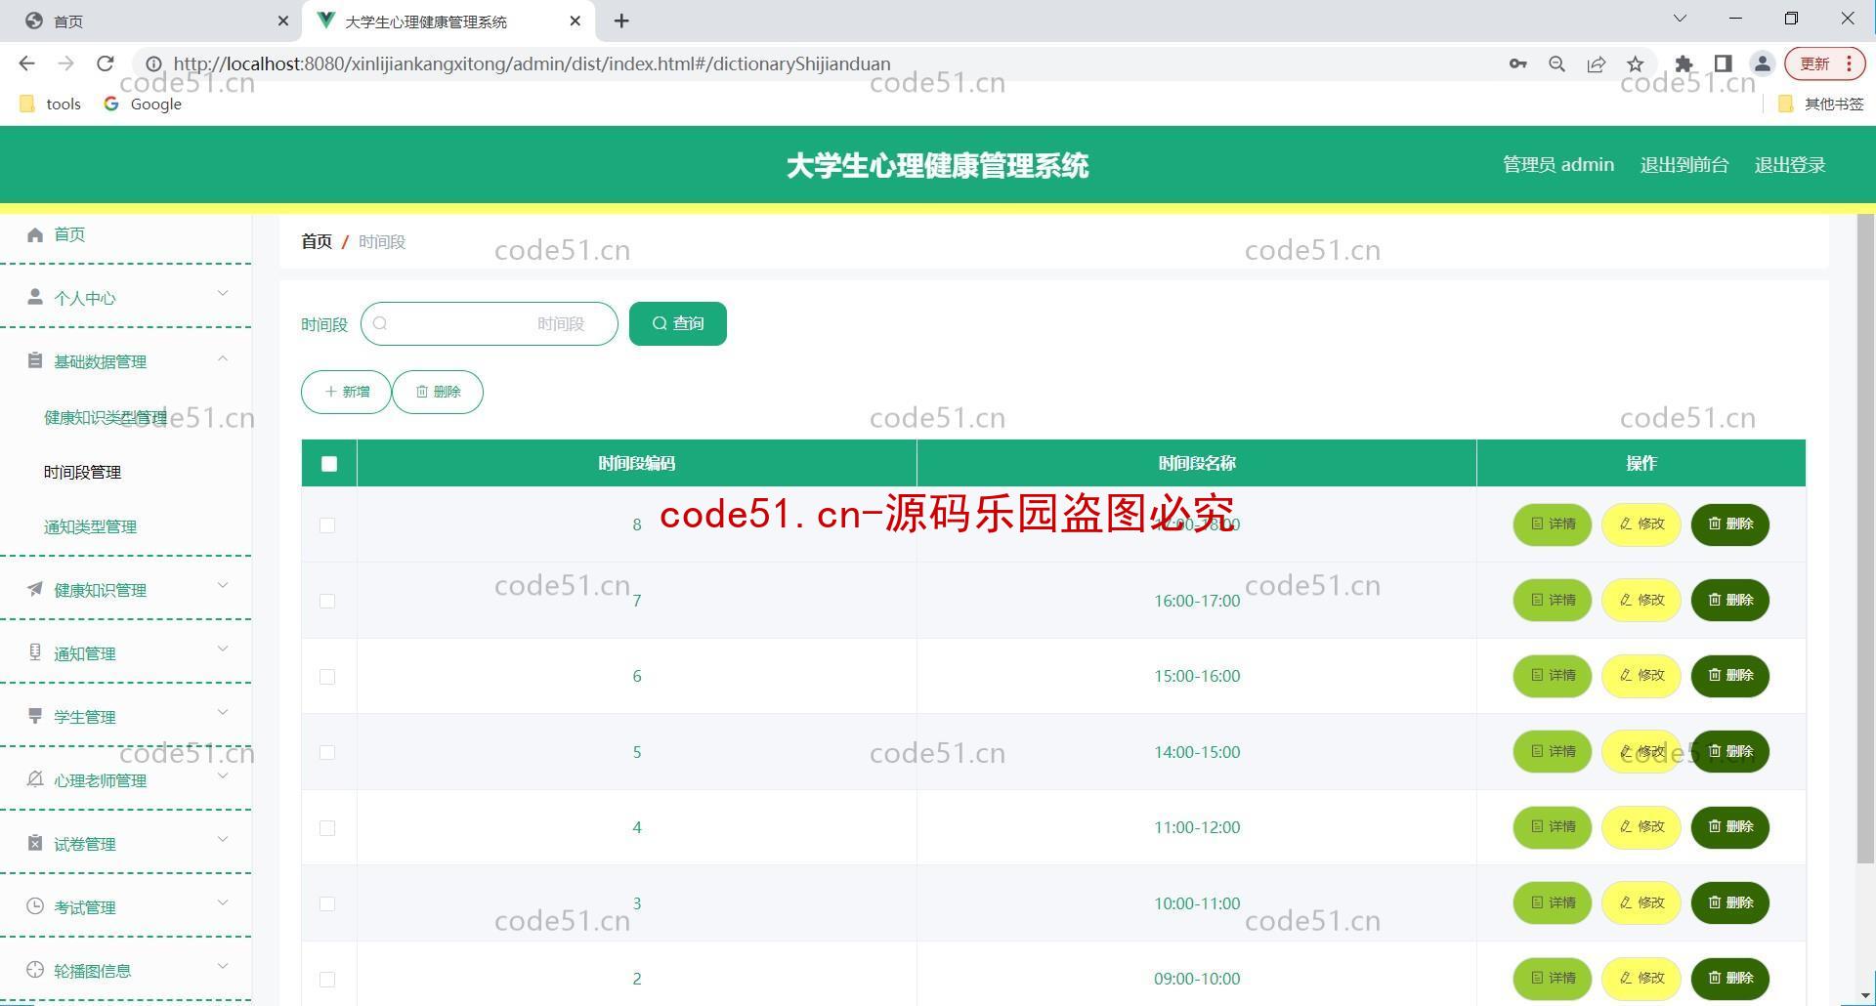Click the 学生管理 icon

pos(35,716)
